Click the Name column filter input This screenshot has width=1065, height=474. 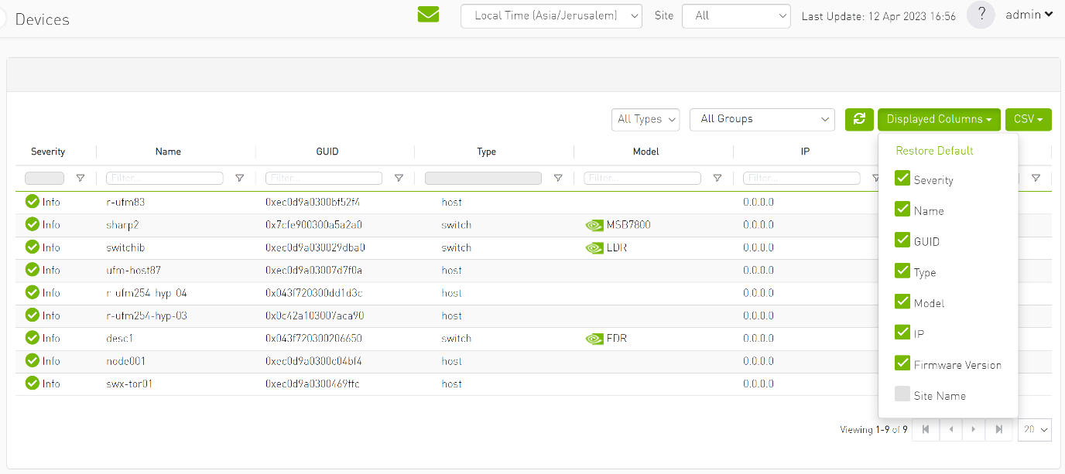pos(165,178)
